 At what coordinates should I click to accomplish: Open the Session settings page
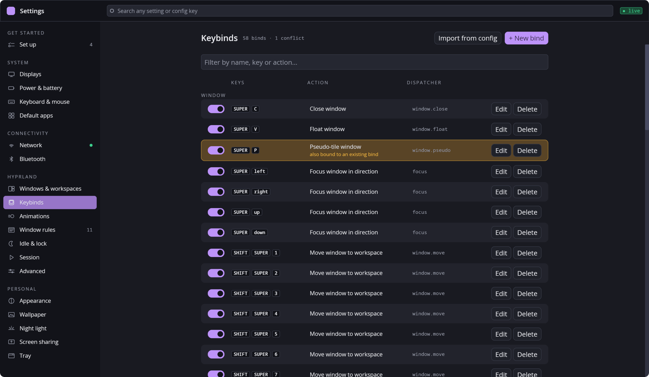coord(50,258)
